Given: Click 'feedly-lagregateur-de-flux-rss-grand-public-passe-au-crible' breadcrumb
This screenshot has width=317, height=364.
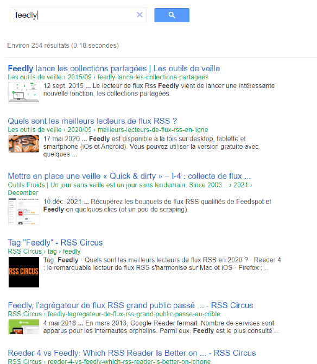Looking at the screenshot, I should [x=134, y=314].
